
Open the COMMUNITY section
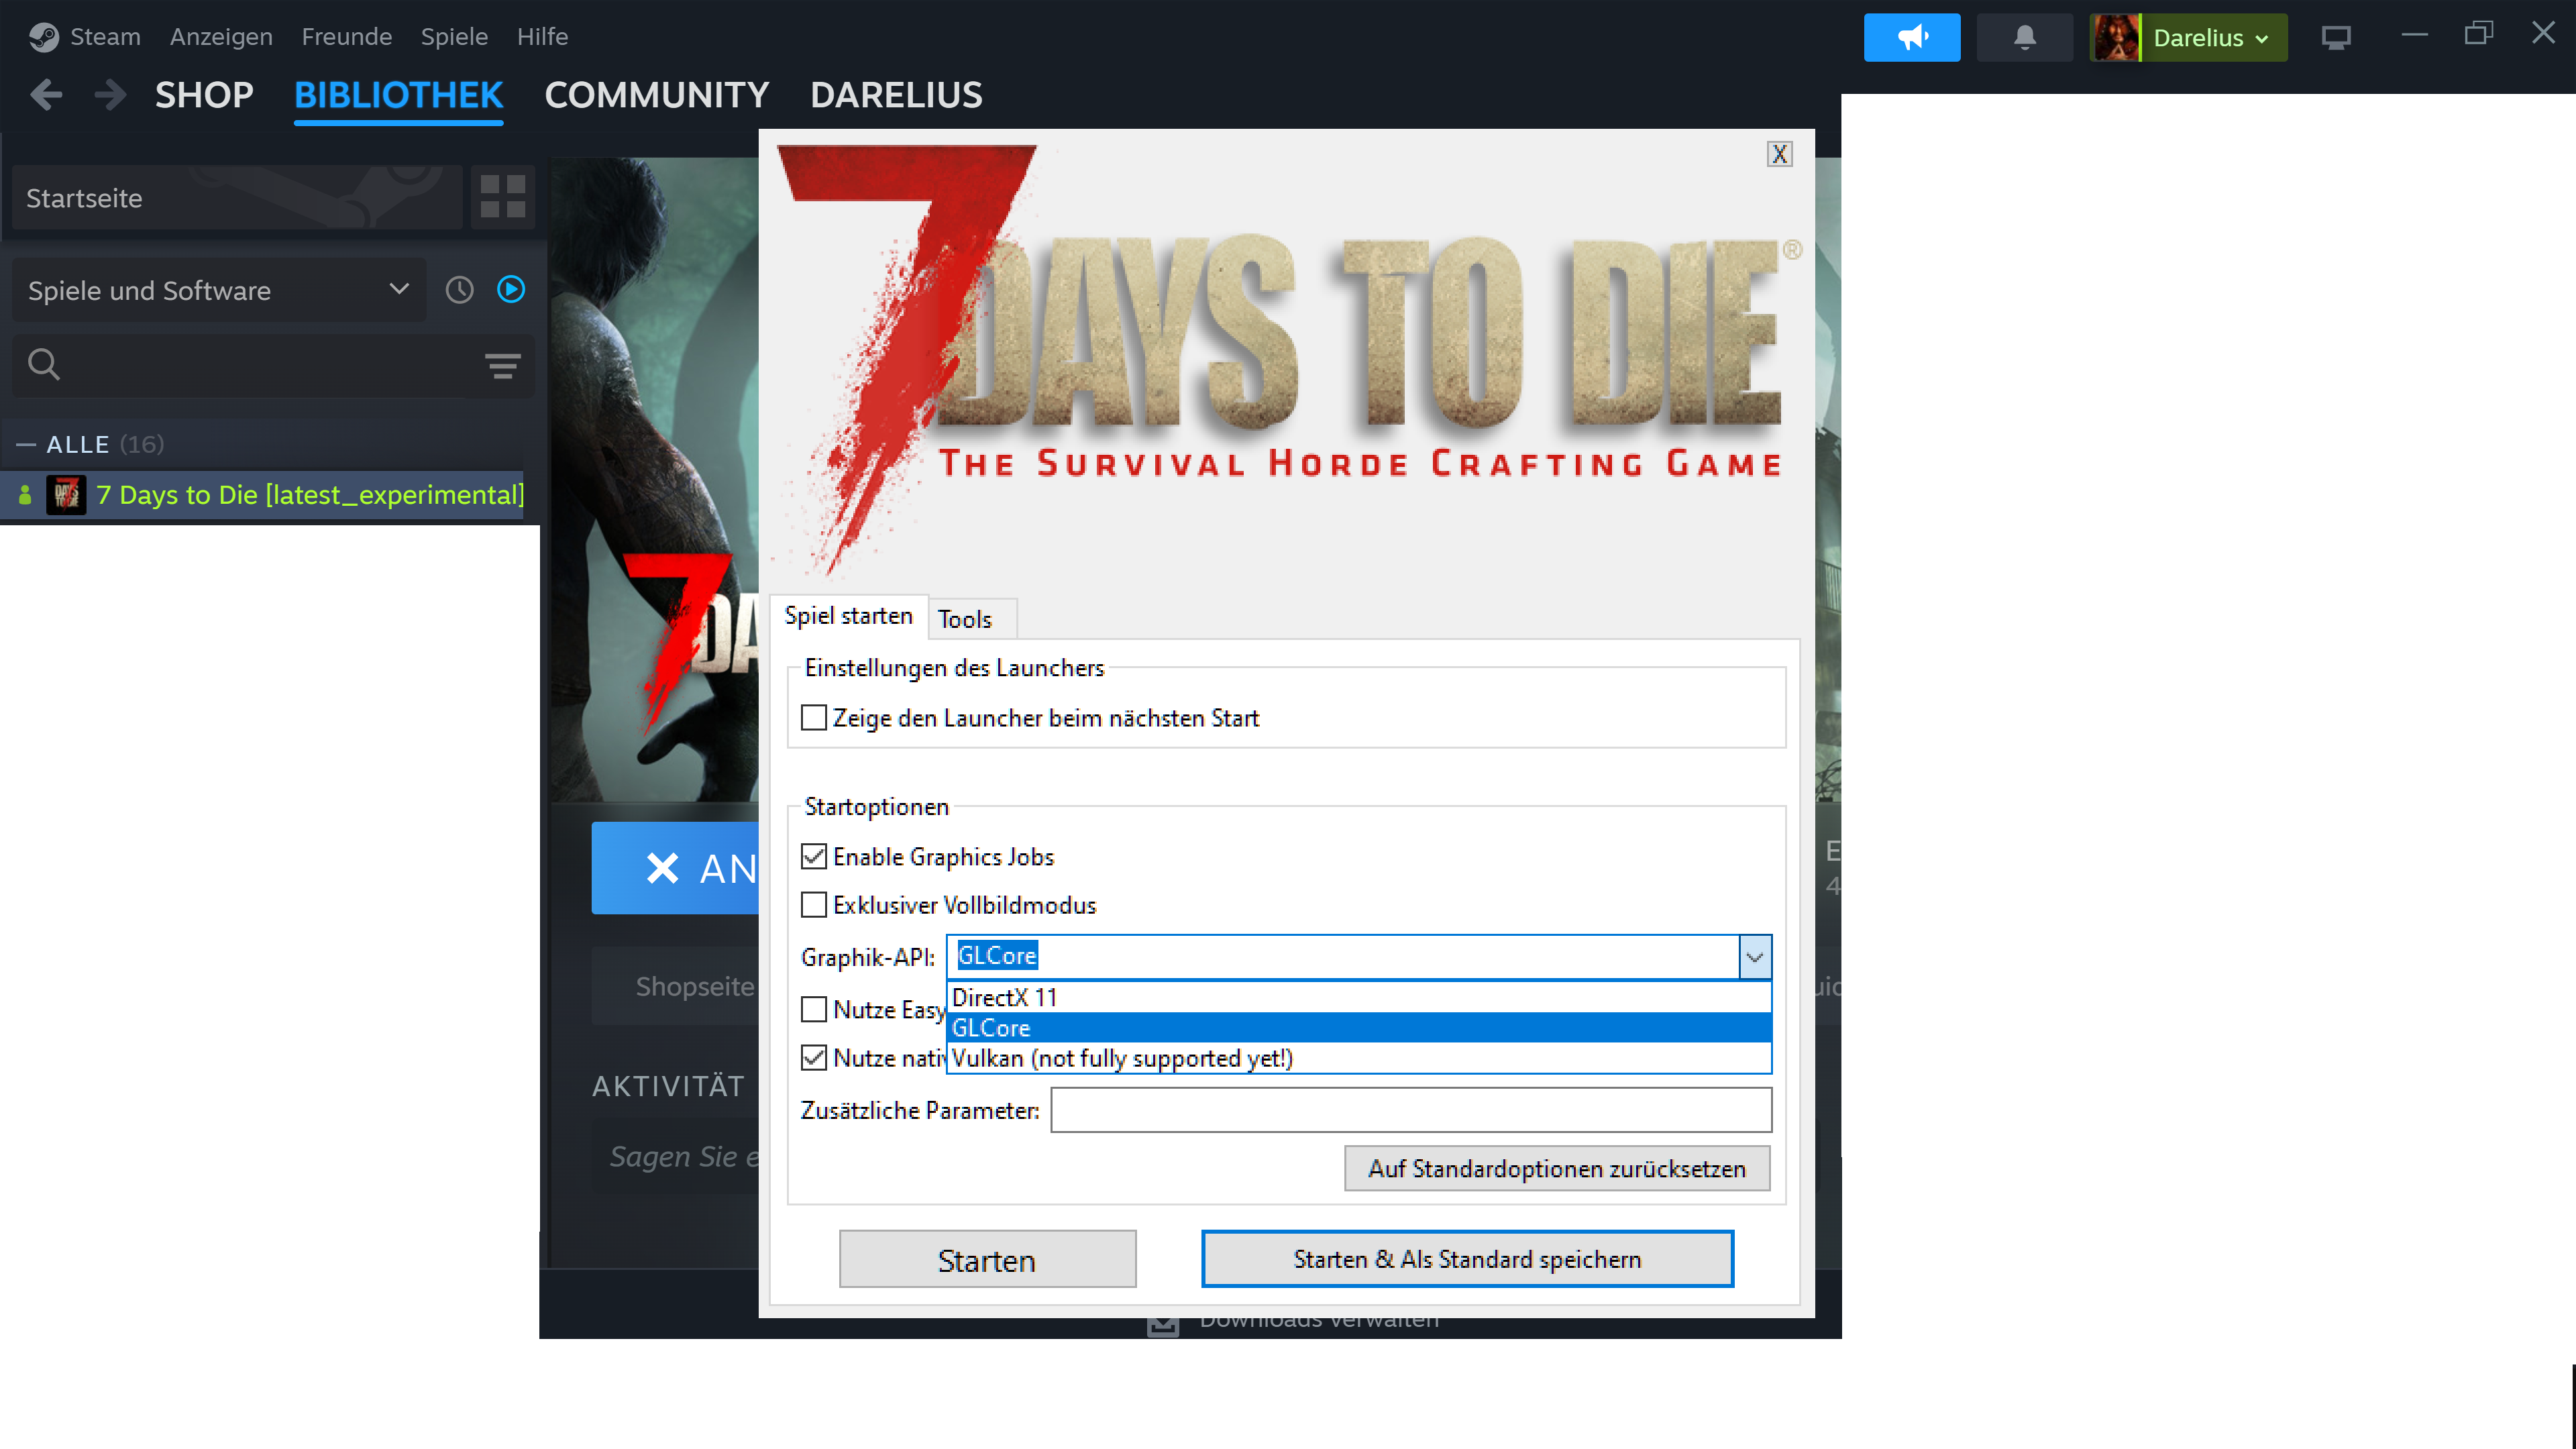coord(657,95)
